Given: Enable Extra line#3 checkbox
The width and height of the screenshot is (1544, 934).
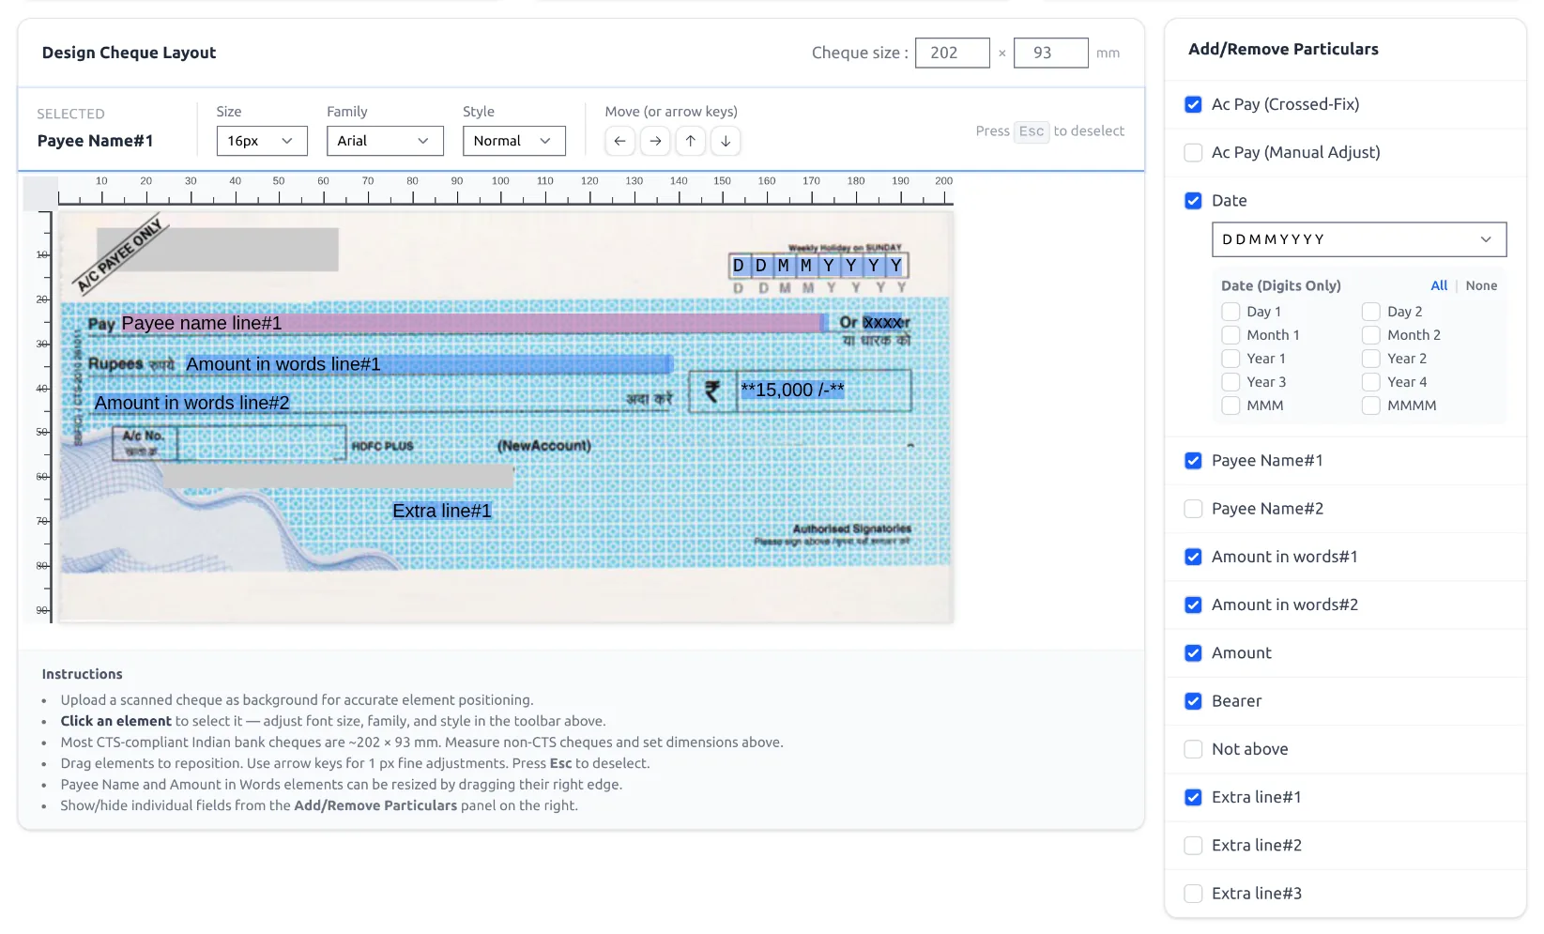Looking at the screenshot, I should tap(1193, 894).
